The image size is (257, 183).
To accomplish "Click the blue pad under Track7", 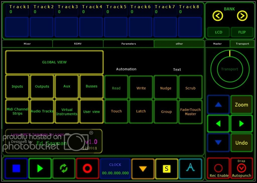I will 165,27.
